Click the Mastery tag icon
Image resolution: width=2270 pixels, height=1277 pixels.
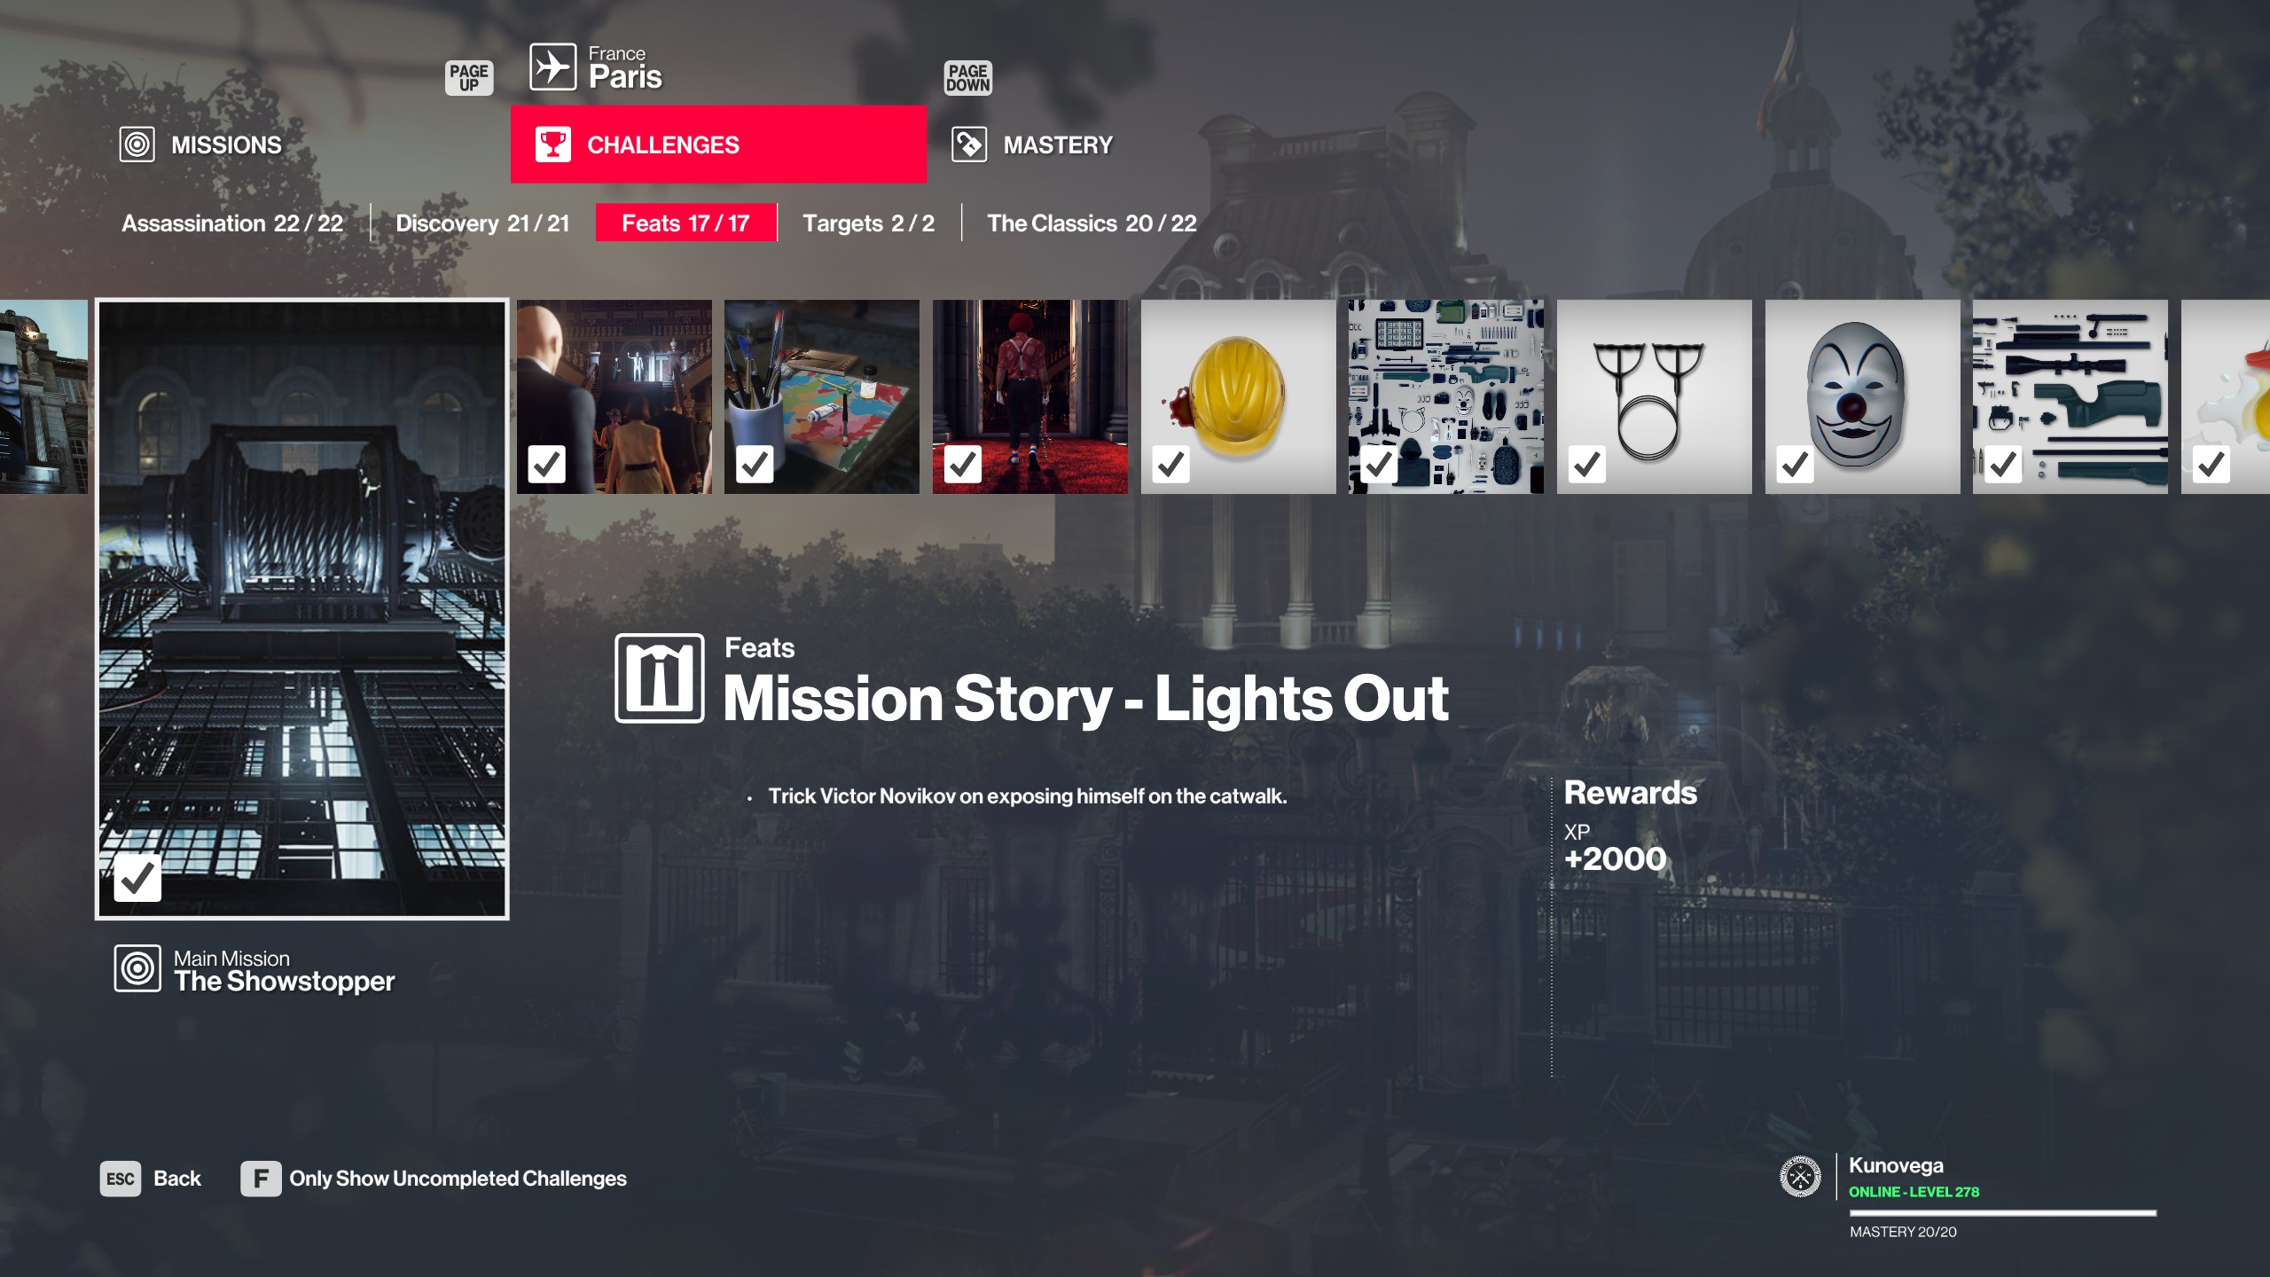[x=969, y=145]
